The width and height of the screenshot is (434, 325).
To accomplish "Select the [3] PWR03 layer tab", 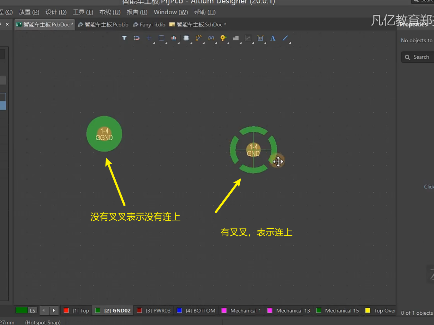I will [x=154, y=311].
